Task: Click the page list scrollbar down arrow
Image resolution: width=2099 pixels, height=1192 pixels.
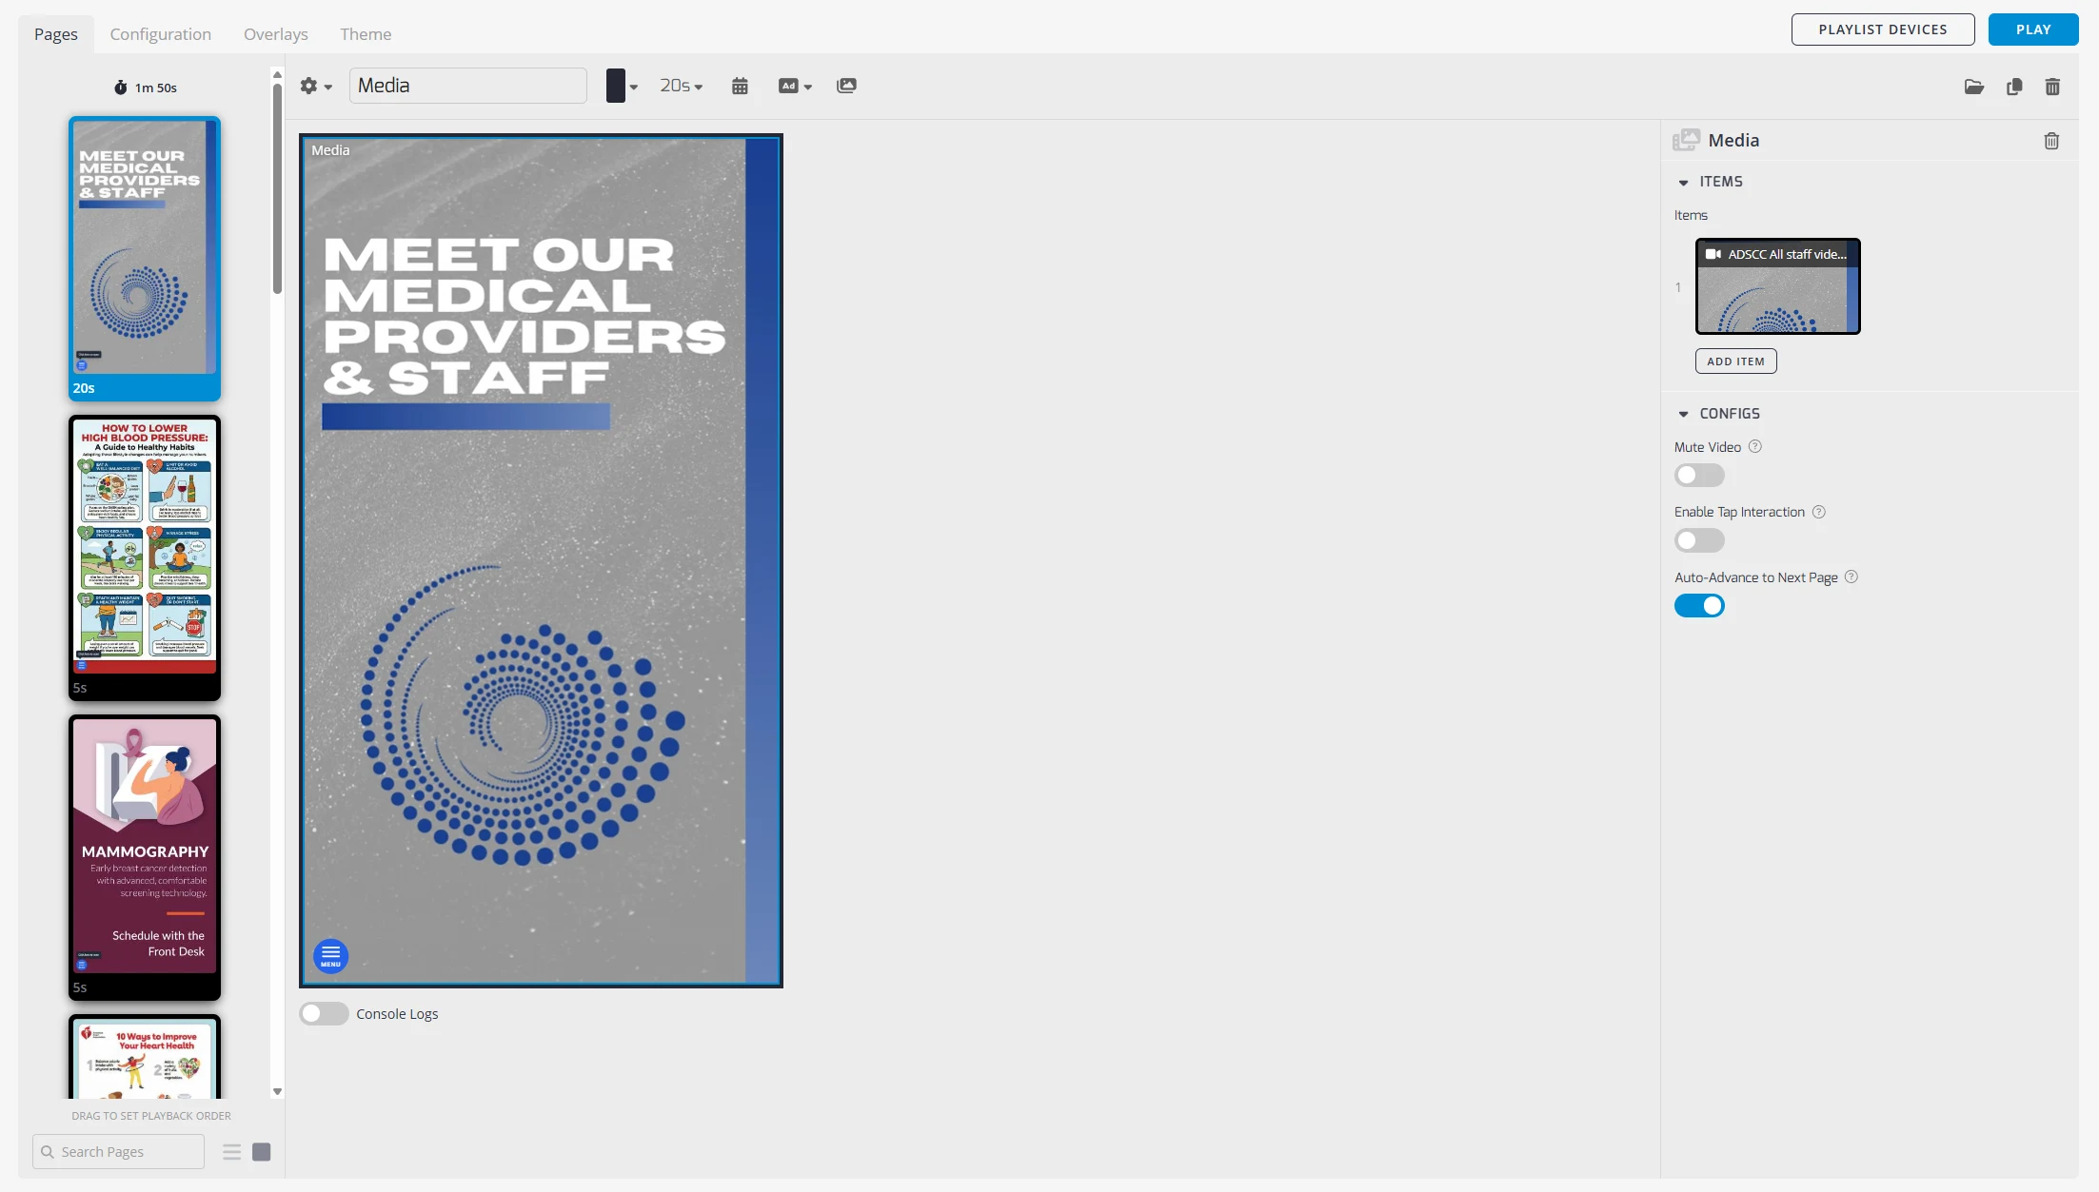Action: [277, 1092]
